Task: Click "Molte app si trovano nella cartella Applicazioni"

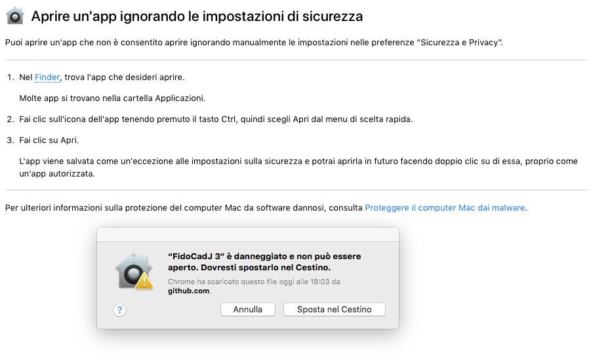Action: point(112,98)
